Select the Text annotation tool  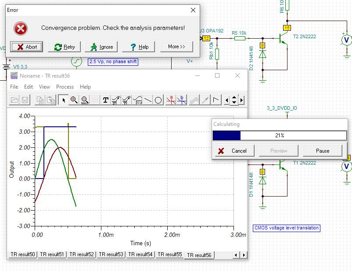[105, 100]
